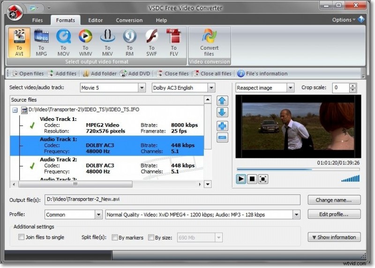The width and height of the screenshot is (375, 268).
Task: Switch to the Conversion tab
Action: pyautogui.click(x=129, y=20)
